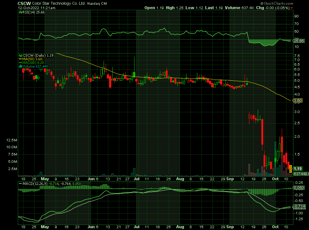Click the 637449.0 volume tag at the axis bottom

click(x=301, y=174)
